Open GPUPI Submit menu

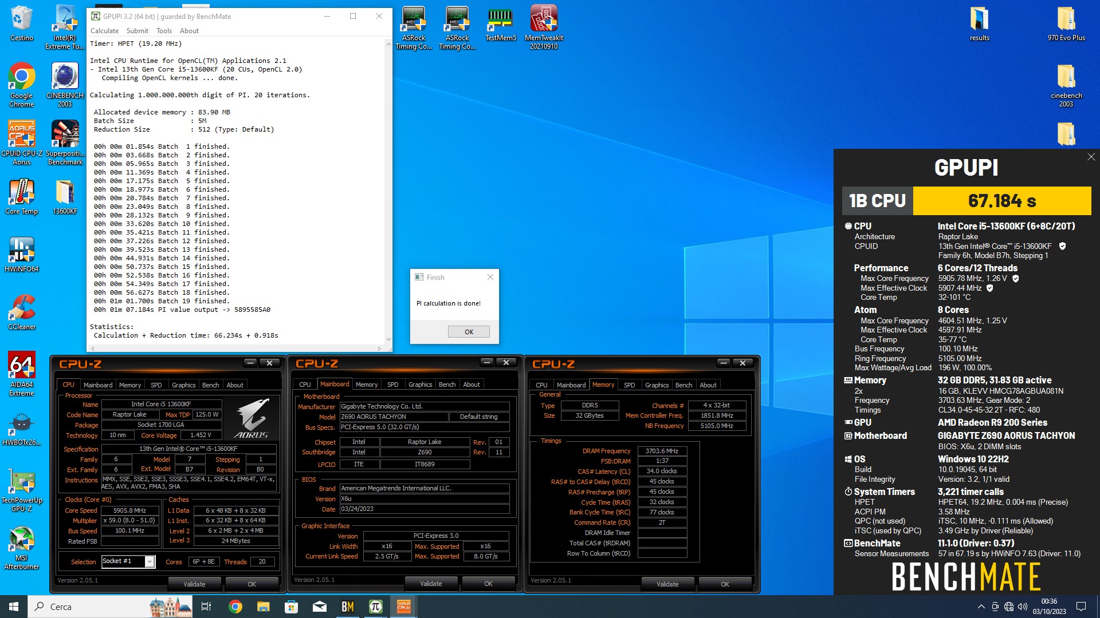click(137, 31)
